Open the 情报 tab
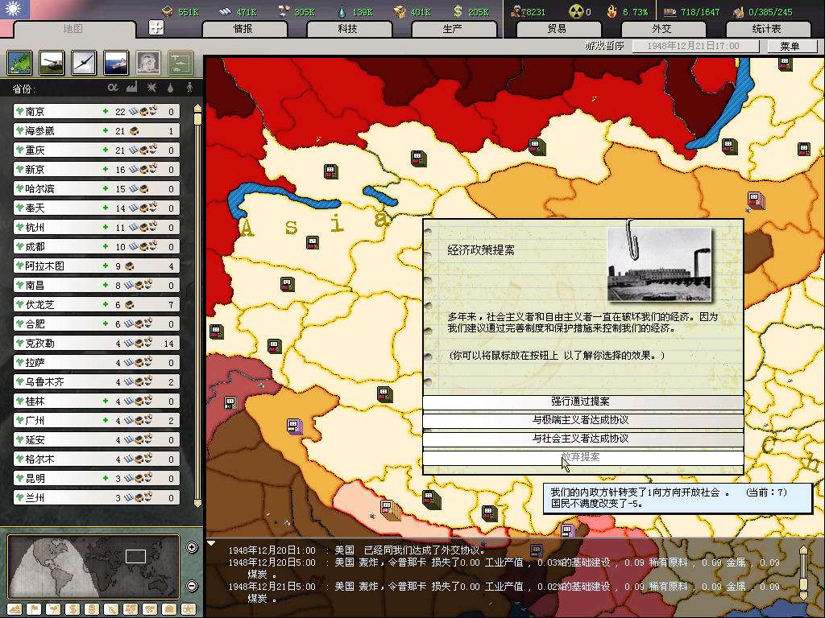825x618 pixels. click(x=243, y=29)
